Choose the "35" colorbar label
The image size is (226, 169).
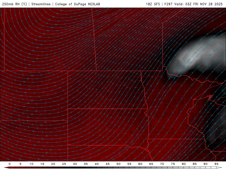click(86, 164)
